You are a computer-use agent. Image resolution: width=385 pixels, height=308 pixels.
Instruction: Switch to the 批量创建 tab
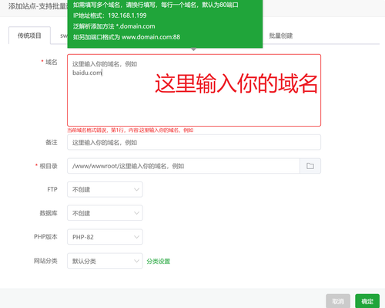click(281, 36)
